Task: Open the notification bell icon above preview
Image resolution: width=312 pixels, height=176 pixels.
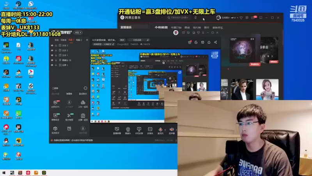Action: coord(209,42)
